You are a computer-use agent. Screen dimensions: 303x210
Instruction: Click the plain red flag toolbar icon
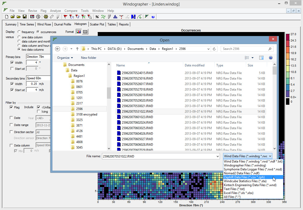[65, 17]
